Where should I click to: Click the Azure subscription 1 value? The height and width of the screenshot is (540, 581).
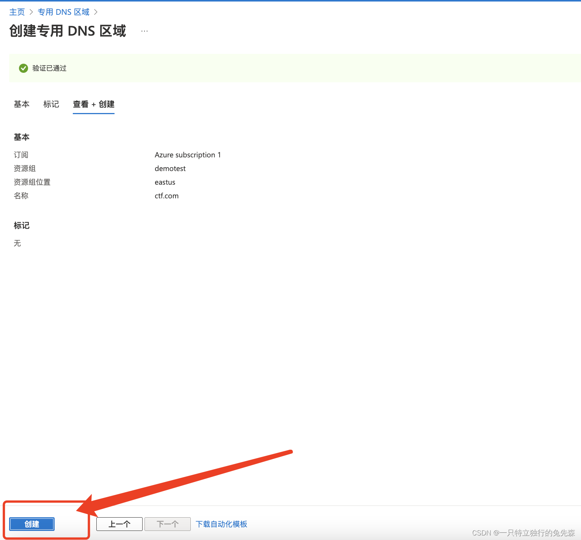tap(188, 155)
